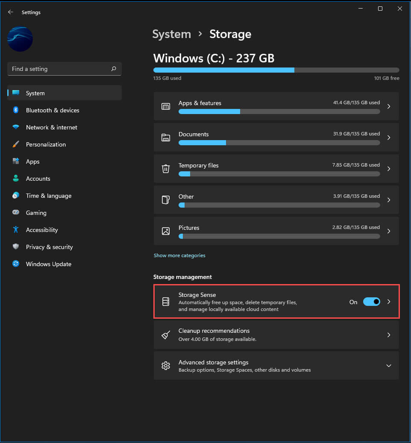Click the user profile avatar picture
Screen dimensions: 411x443
coord(20,39)
